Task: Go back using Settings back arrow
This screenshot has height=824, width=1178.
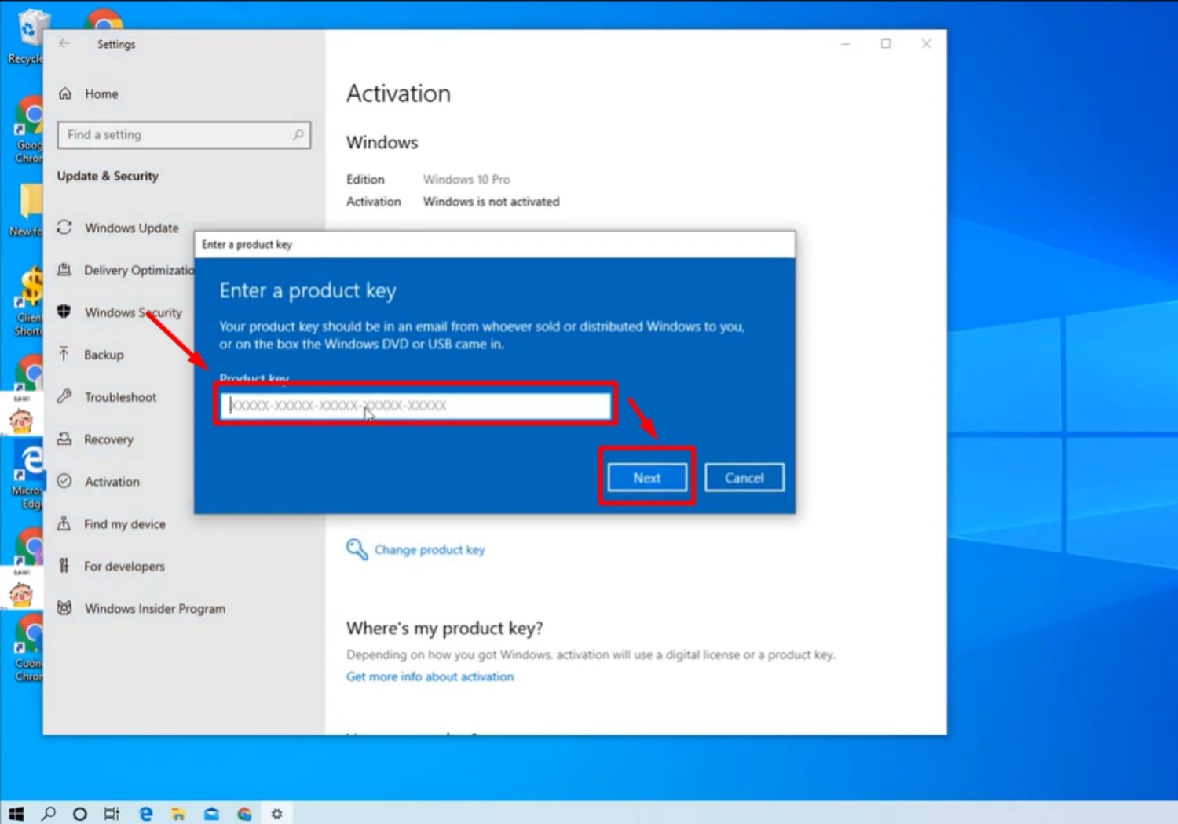Action: [64, 44]
